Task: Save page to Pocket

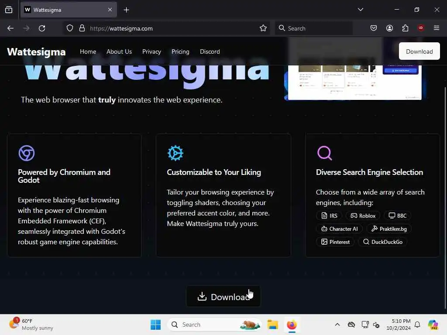Action: (374, 28)
